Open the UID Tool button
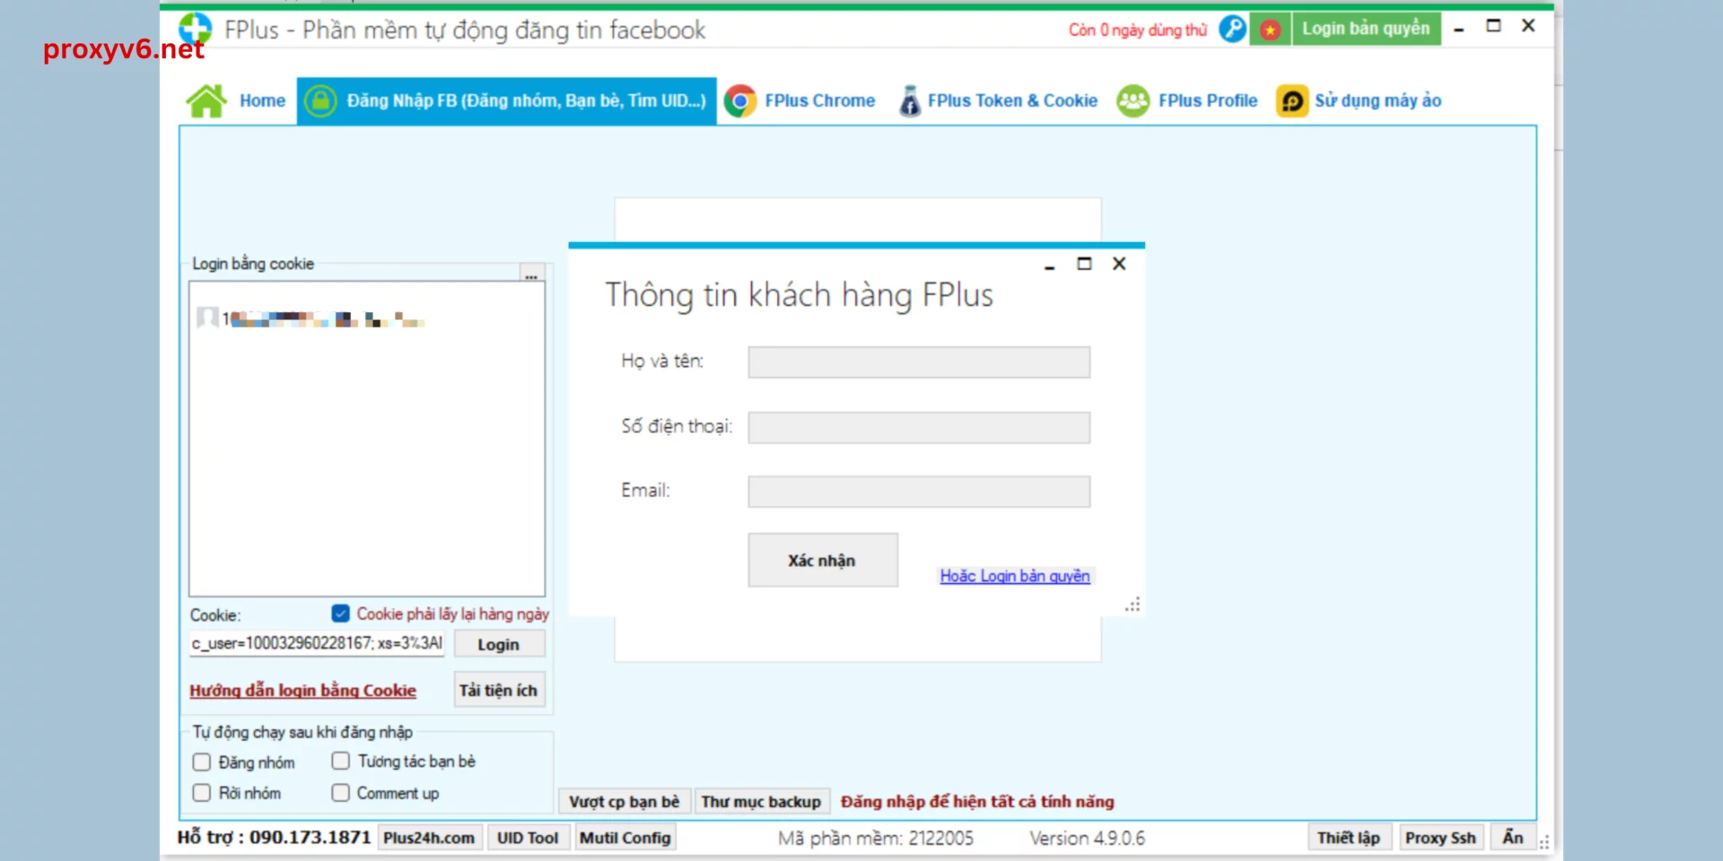 click(x=528, y=838)
